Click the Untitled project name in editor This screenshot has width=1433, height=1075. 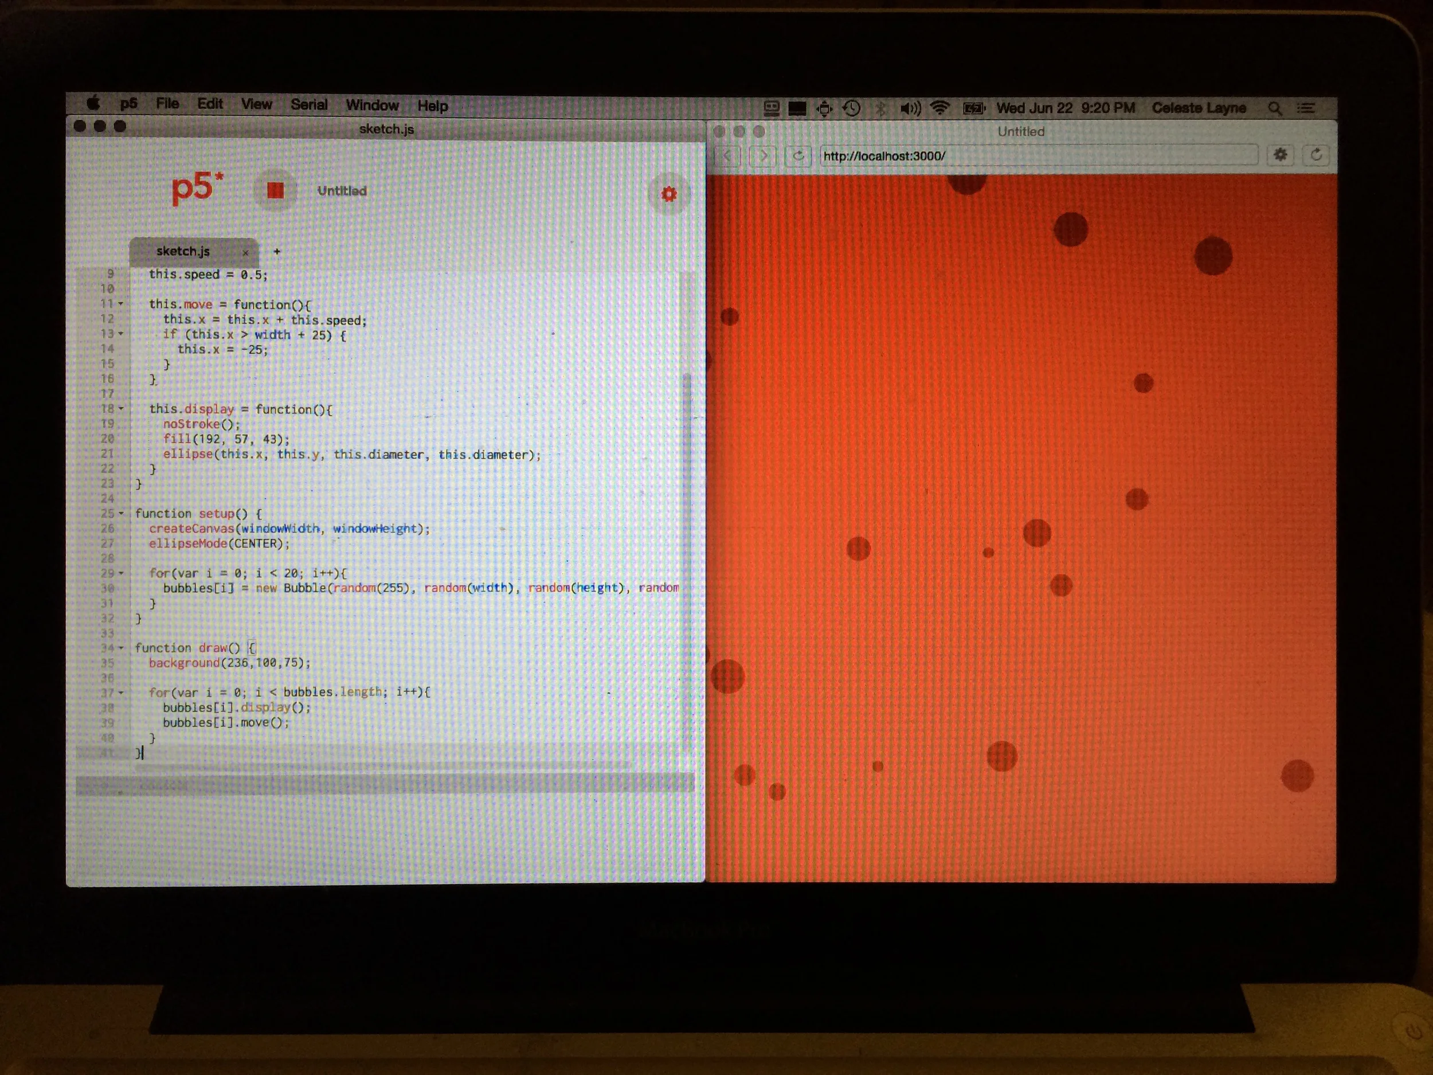(x=342, y=190)
